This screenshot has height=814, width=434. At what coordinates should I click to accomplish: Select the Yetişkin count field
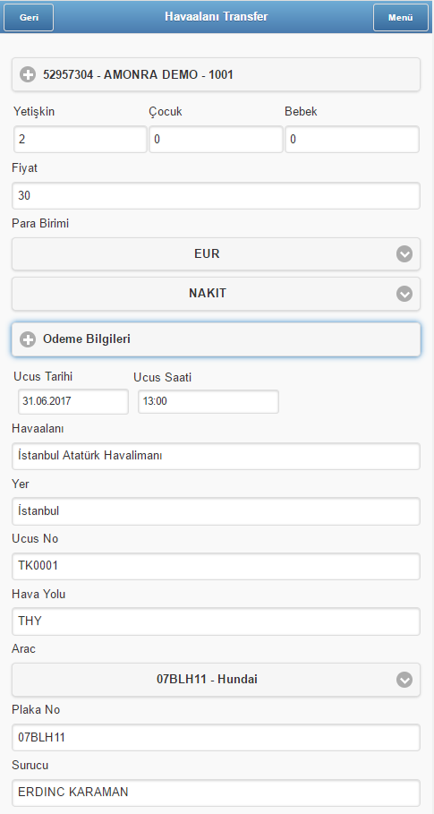click(81, 139)
